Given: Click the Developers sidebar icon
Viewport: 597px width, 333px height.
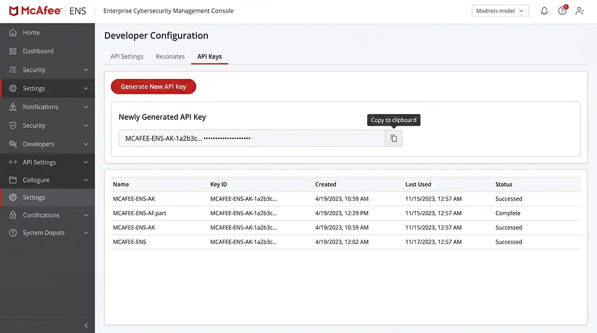Looking at the screenshot, I should 13,144.
